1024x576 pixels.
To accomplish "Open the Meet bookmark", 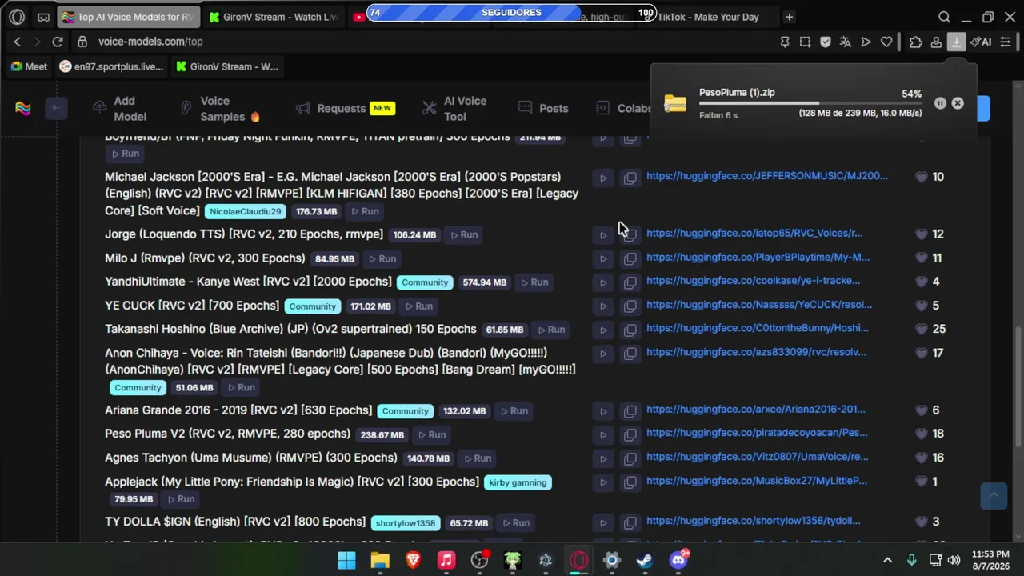I will coord(29,66).
